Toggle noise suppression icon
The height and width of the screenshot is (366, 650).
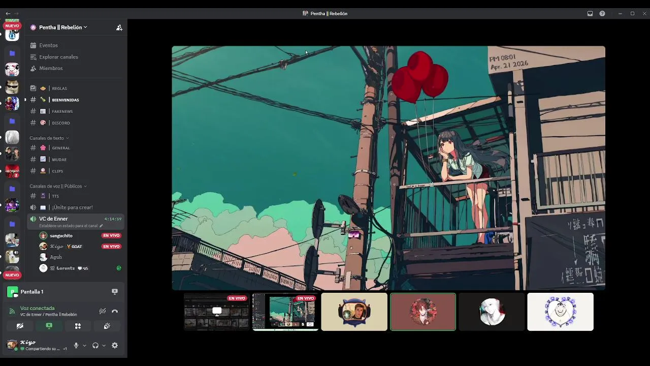pos(103,311)
